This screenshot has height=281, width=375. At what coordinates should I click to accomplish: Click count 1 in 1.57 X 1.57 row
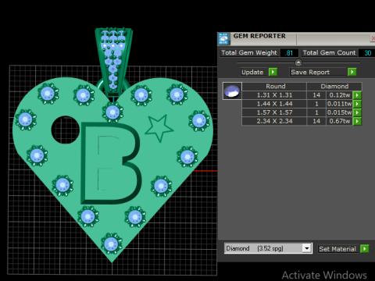point(316,112)
